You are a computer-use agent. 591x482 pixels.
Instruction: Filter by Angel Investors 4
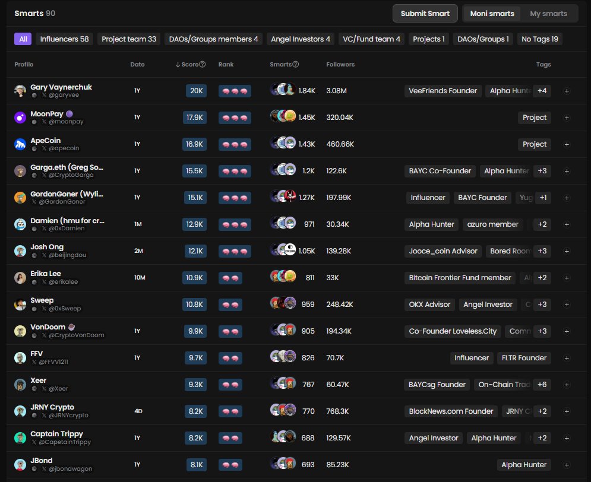tap(301, 39)
